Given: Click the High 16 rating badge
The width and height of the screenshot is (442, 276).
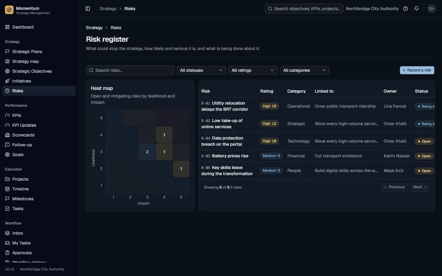Looking at the screenshot, I should pos(269,106).
